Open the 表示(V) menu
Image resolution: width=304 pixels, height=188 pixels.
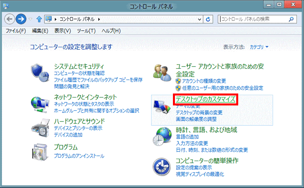(x=63, y=31)
